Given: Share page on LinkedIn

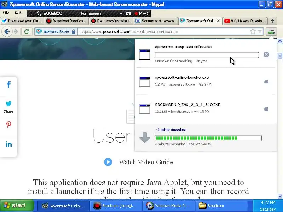Looking at the screenshot, I should pyautogui.click(x=8, y=144).
